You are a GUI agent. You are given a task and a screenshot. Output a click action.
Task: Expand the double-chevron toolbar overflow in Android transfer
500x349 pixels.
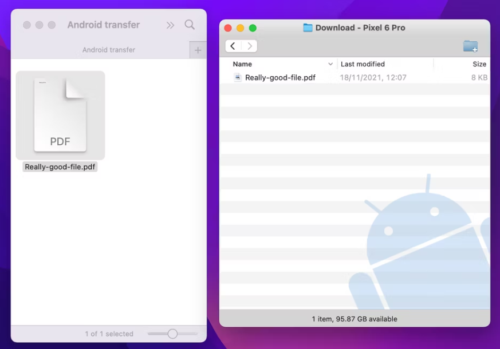[170, 25]
